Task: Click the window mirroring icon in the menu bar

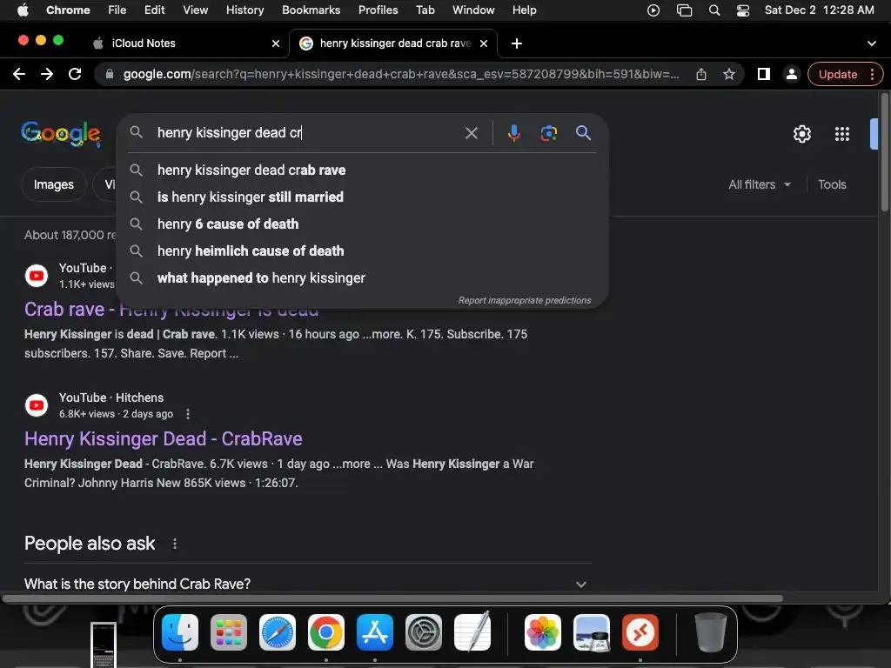Action: coord(684,10)
